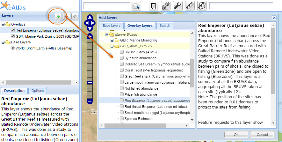Viewport: 282px width, 142px height.
Task: Collapse the Base Layers folder in tree
Action: point(3,42)
